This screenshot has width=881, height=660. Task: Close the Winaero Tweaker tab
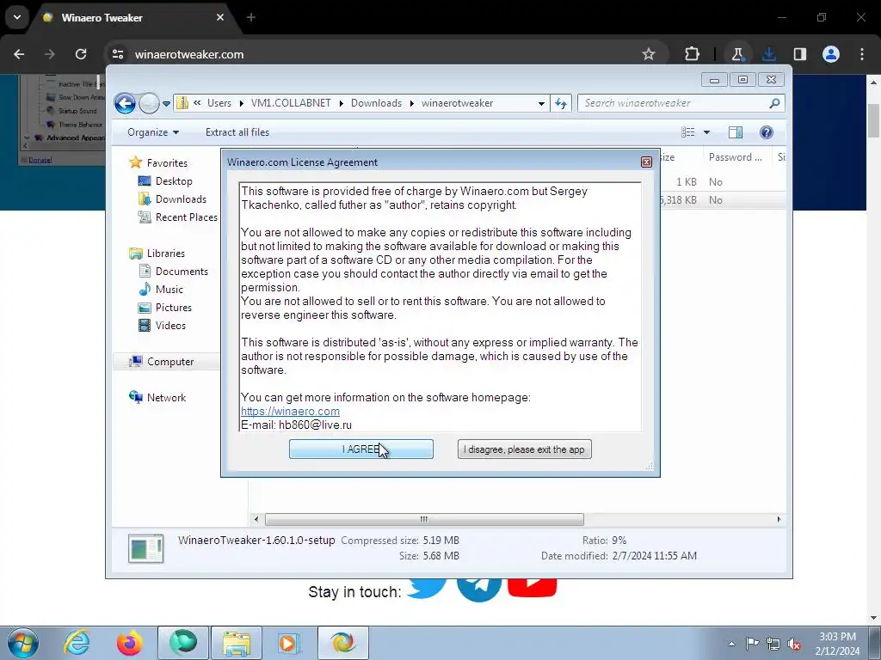(220, 17)
